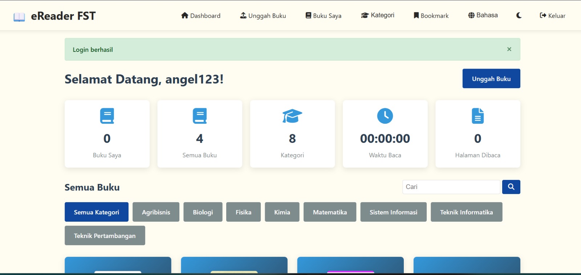Filter books by Matematika
Image resolution: width=581 pixels, height=275 pixels.
click(x=330, y=212)
